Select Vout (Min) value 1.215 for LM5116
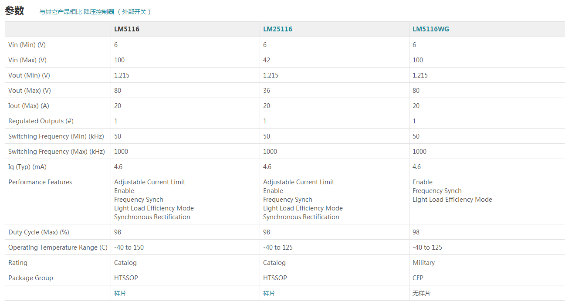This screenshot has height=305, width=565. (x=122, y=75)
